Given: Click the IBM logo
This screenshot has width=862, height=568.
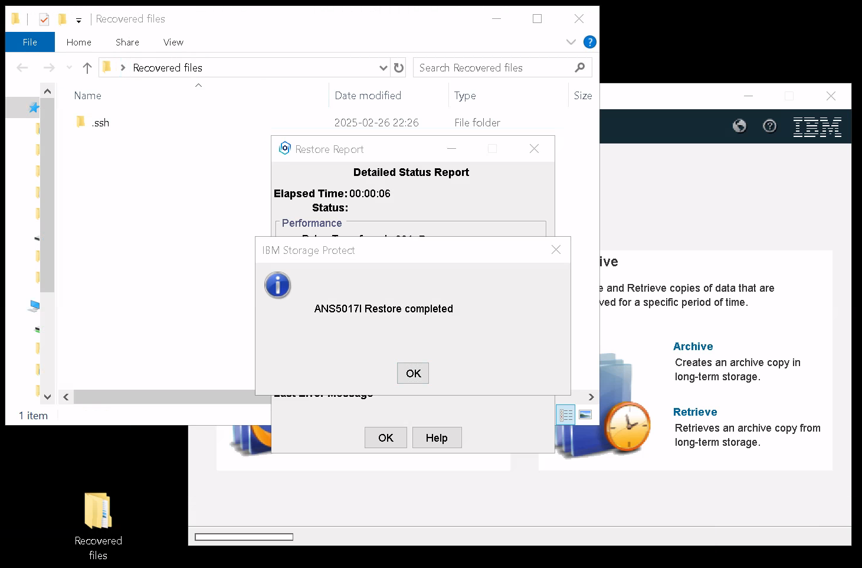Looking at the screenshot, I should (817, 128).
